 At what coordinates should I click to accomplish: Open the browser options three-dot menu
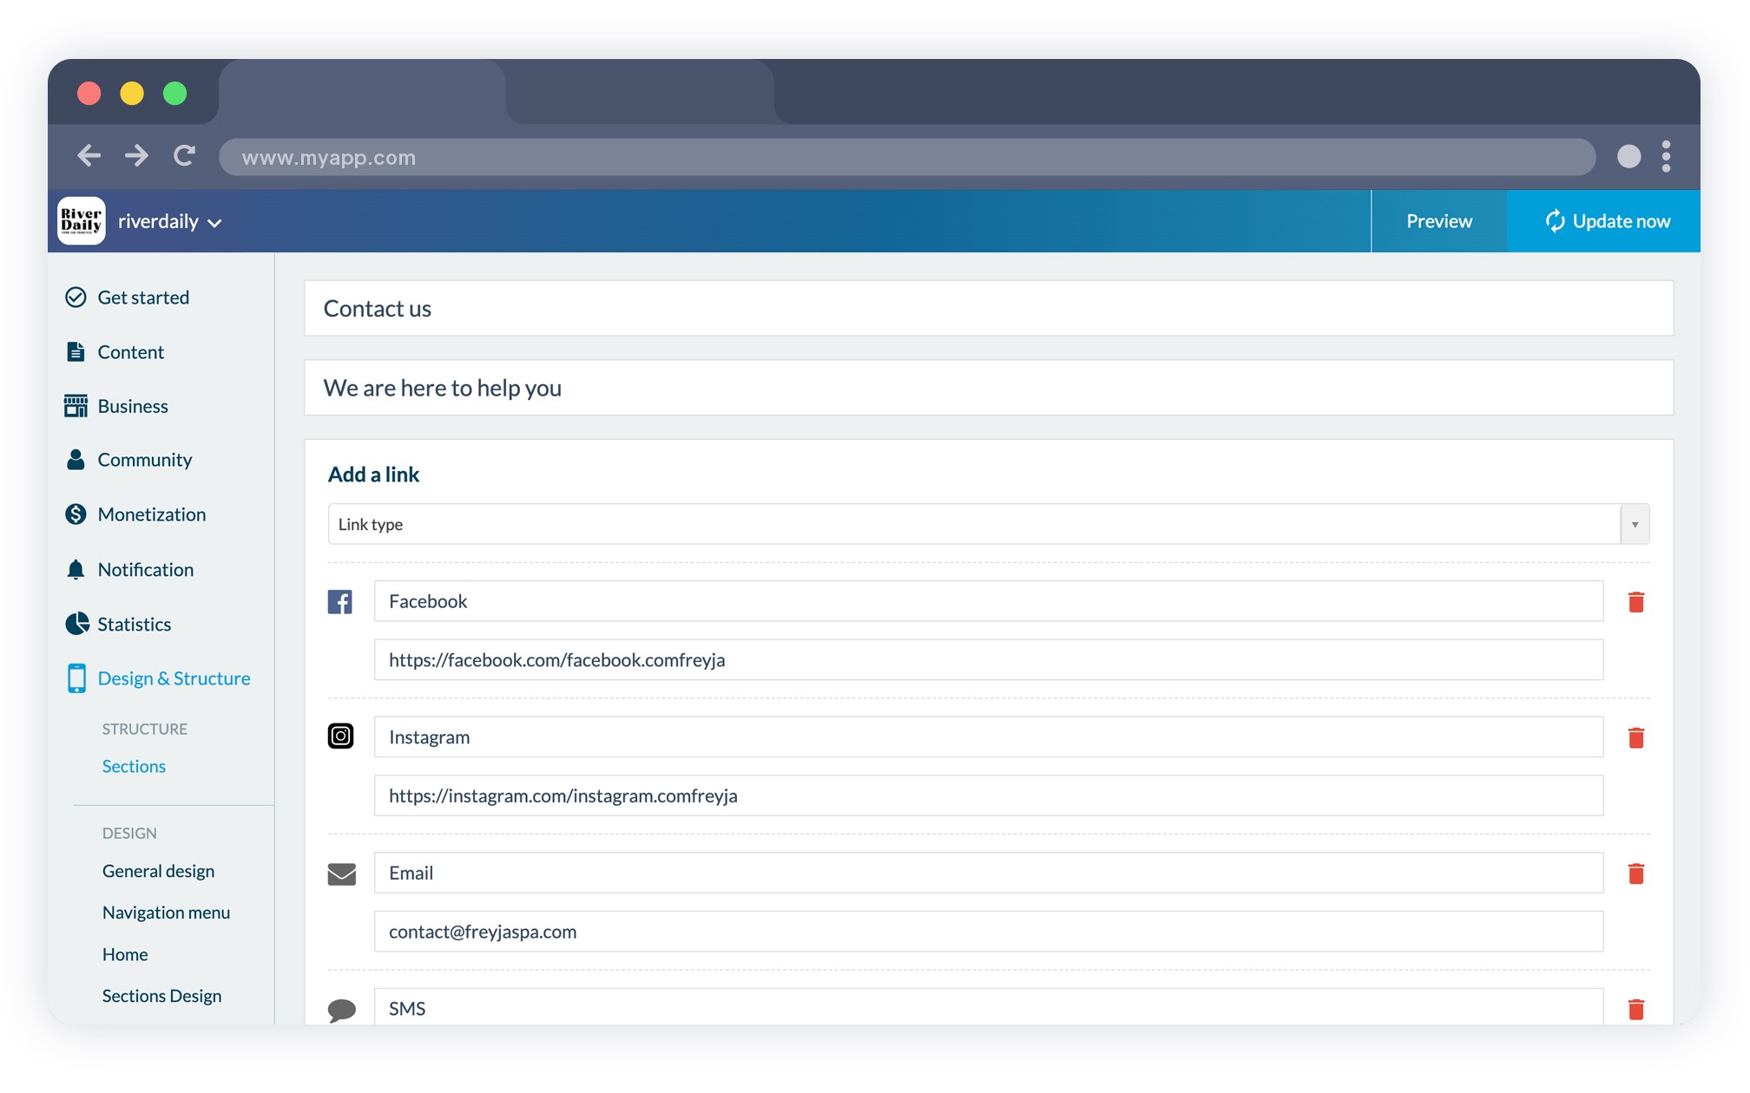[1667, 156]
